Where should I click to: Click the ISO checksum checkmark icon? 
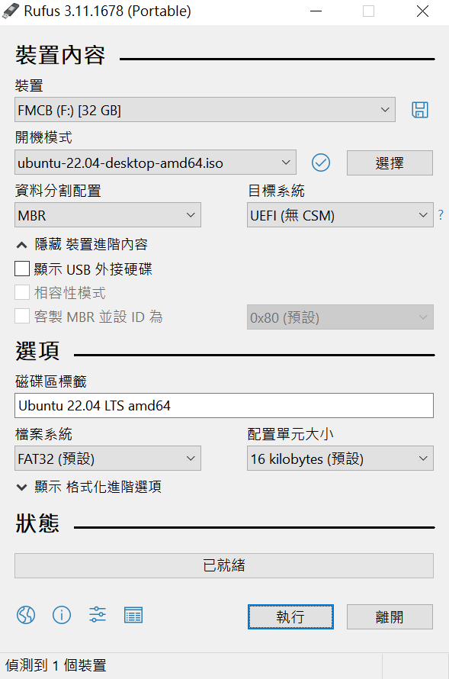click(320, 163)
